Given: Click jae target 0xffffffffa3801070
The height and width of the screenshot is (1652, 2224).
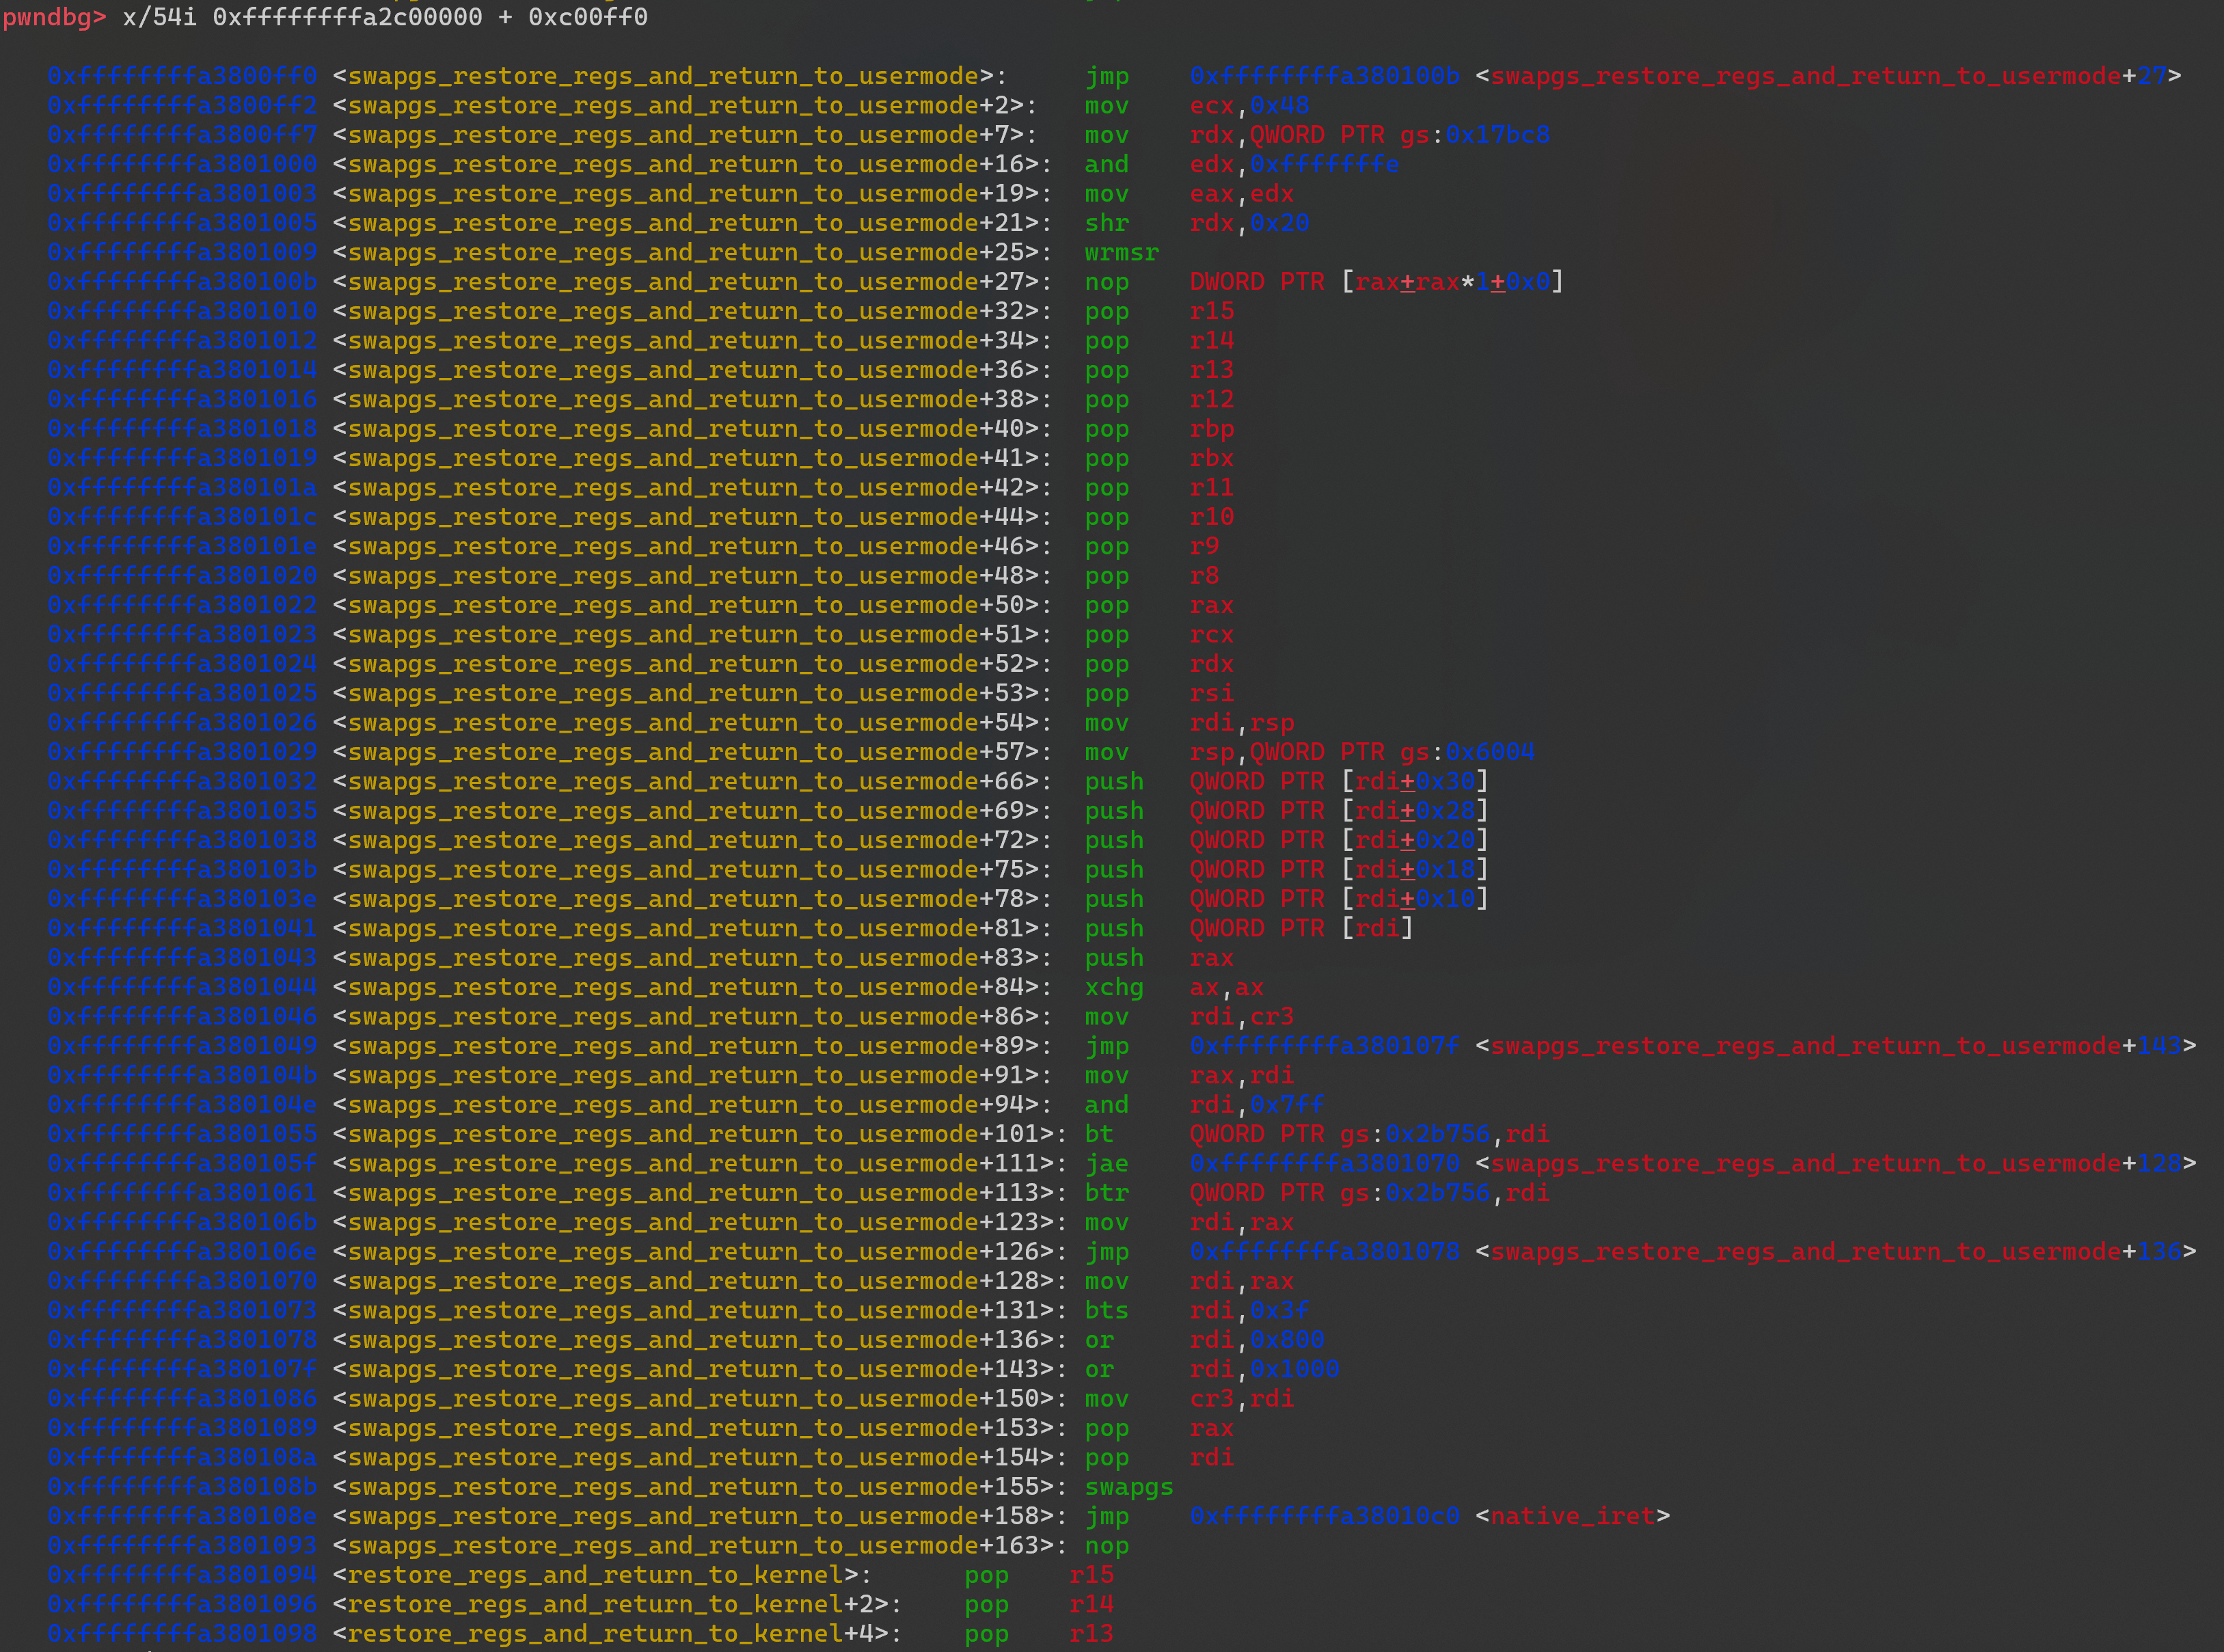Looking at the screenshot, I should pyautogui.click(x=1324, y=1164).
